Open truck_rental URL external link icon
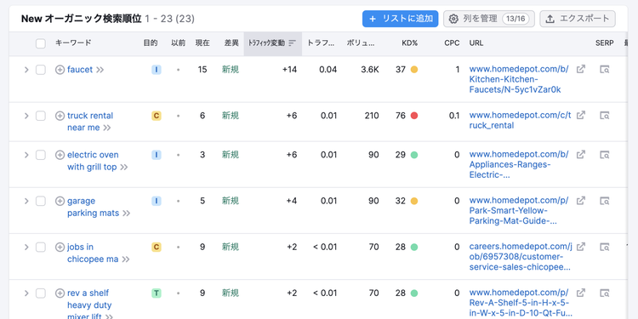The height and width of the screenshot is (319, 638). [x=581, y=115]
